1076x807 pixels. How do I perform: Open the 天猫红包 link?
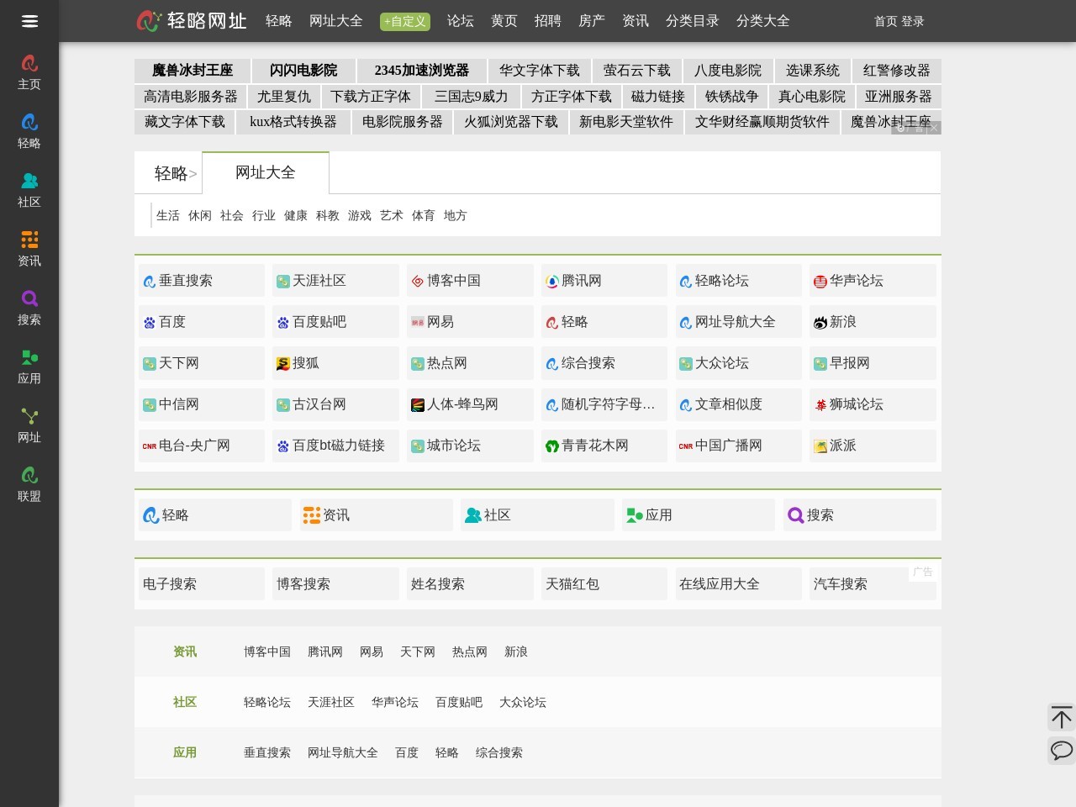(x=572, y=584)
